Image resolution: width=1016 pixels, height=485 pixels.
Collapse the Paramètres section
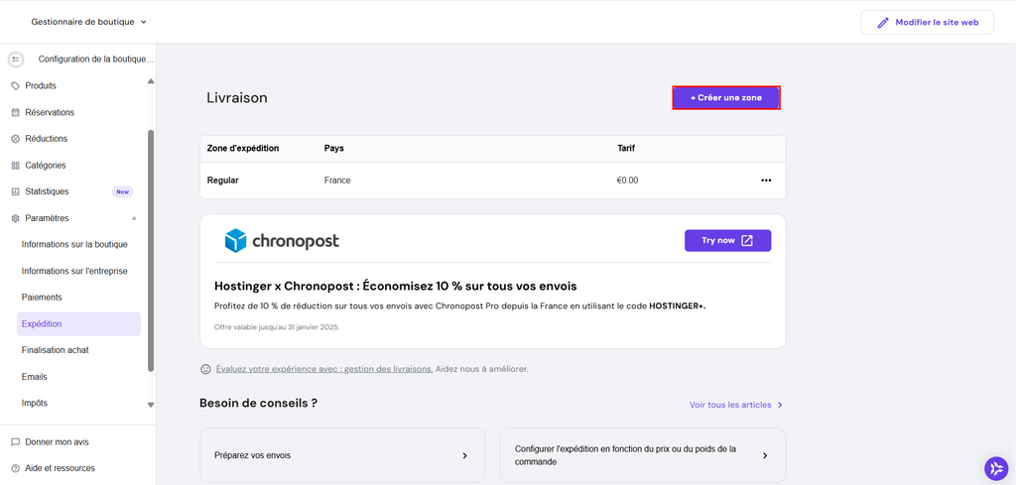pyautogui.click(x=134, y=218)
